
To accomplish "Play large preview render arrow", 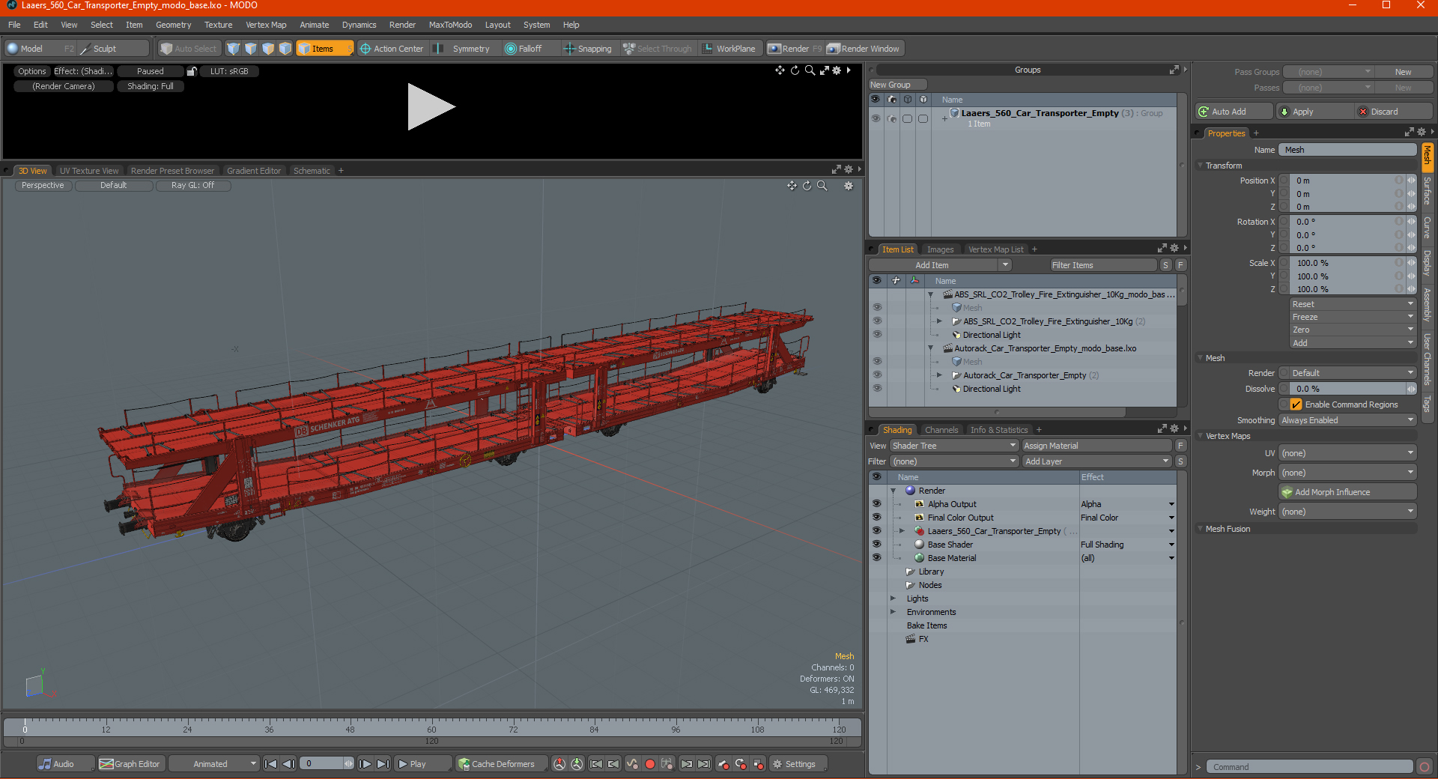I will (x=431, y=107).
